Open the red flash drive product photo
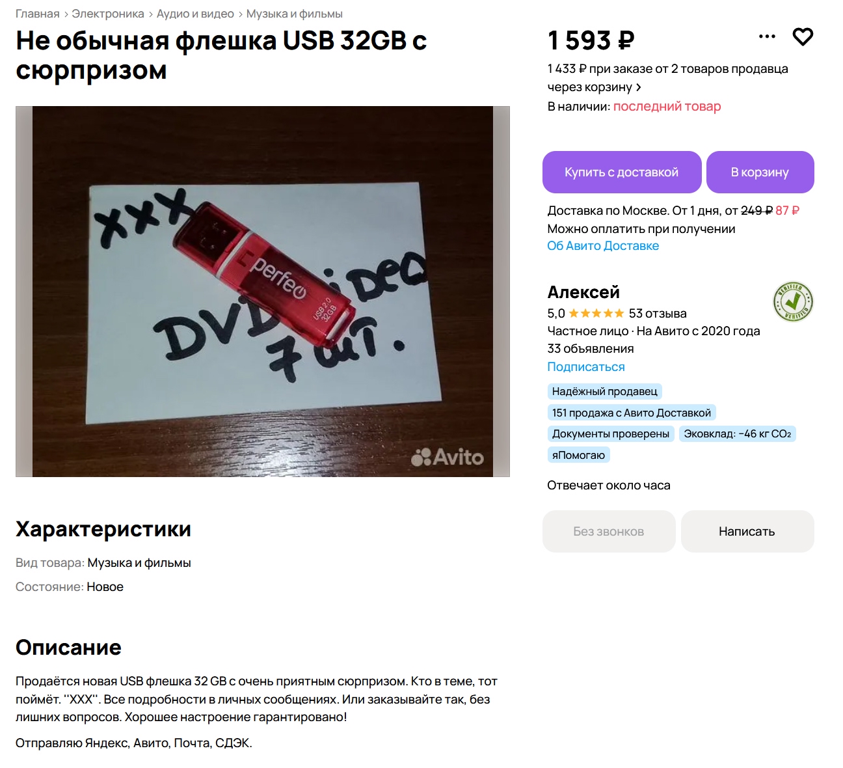 (x=263, y=292)
